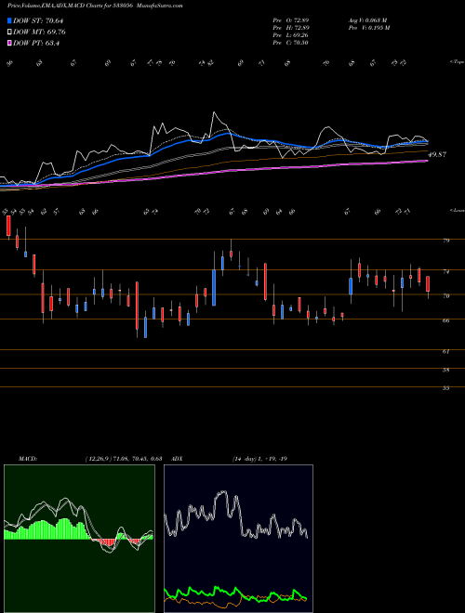The height and width of the screenshot is (613, 465).
Task: Click the 'Avg V: 0.068 M' value
Action: click(x=367, y=20)
